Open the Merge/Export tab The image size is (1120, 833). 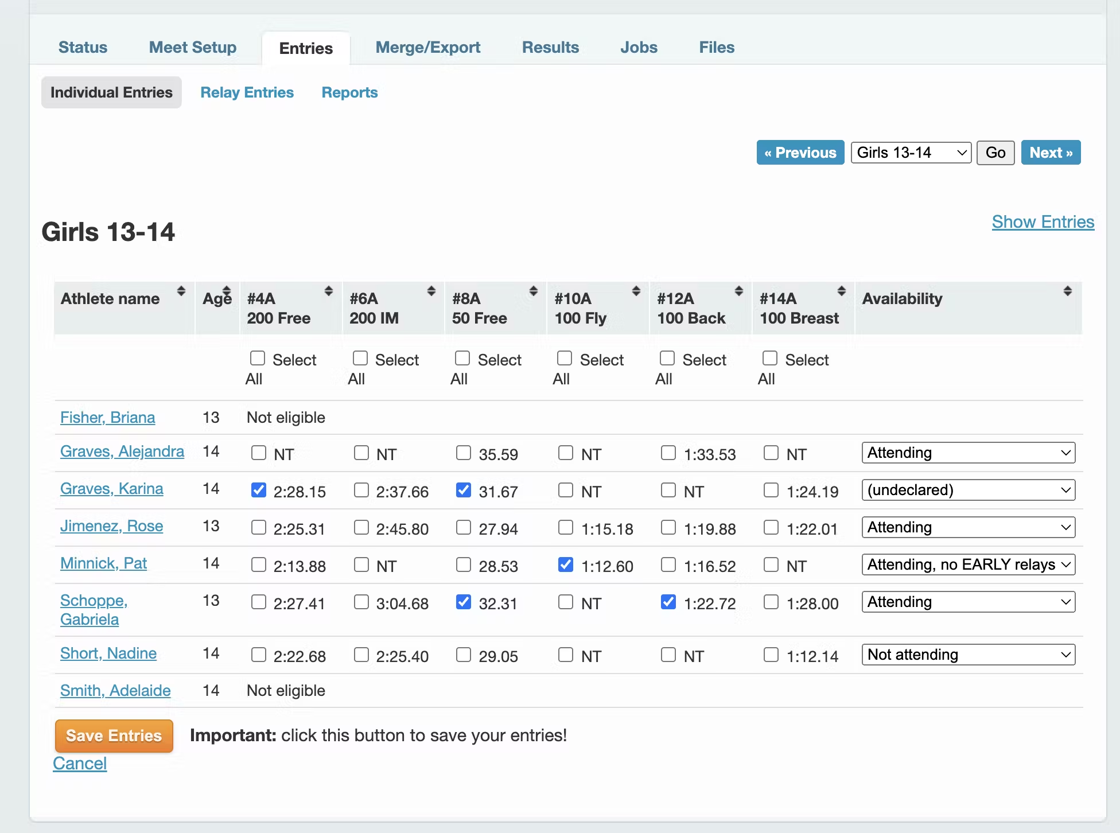point(428,47)
